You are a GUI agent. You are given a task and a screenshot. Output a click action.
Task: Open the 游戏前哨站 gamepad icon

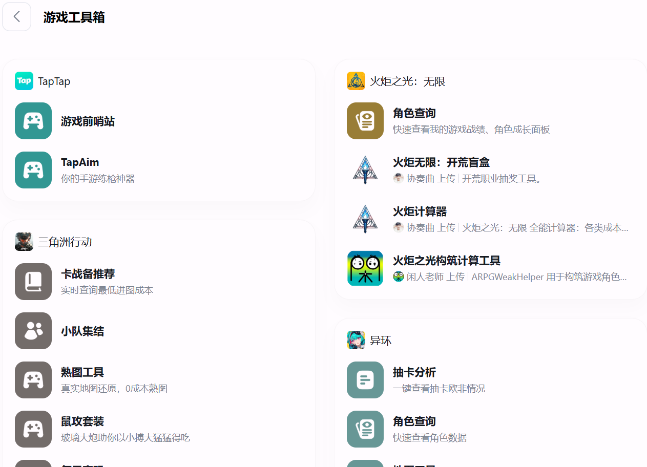tap(33, 121)
